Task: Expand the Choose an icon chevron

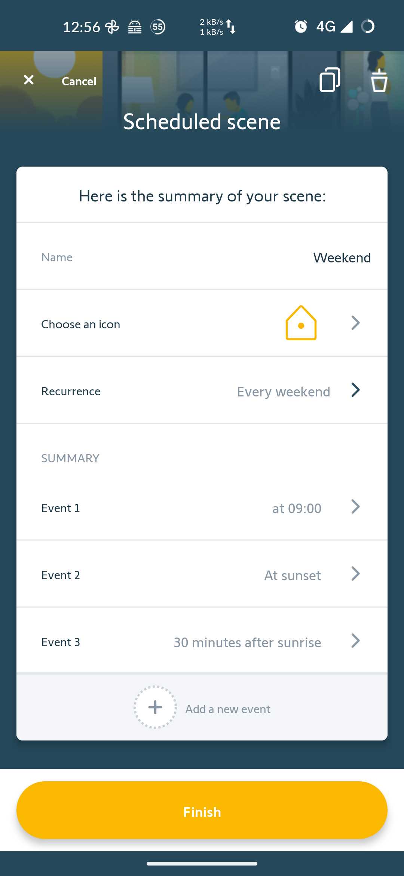Action: [355, 323]
